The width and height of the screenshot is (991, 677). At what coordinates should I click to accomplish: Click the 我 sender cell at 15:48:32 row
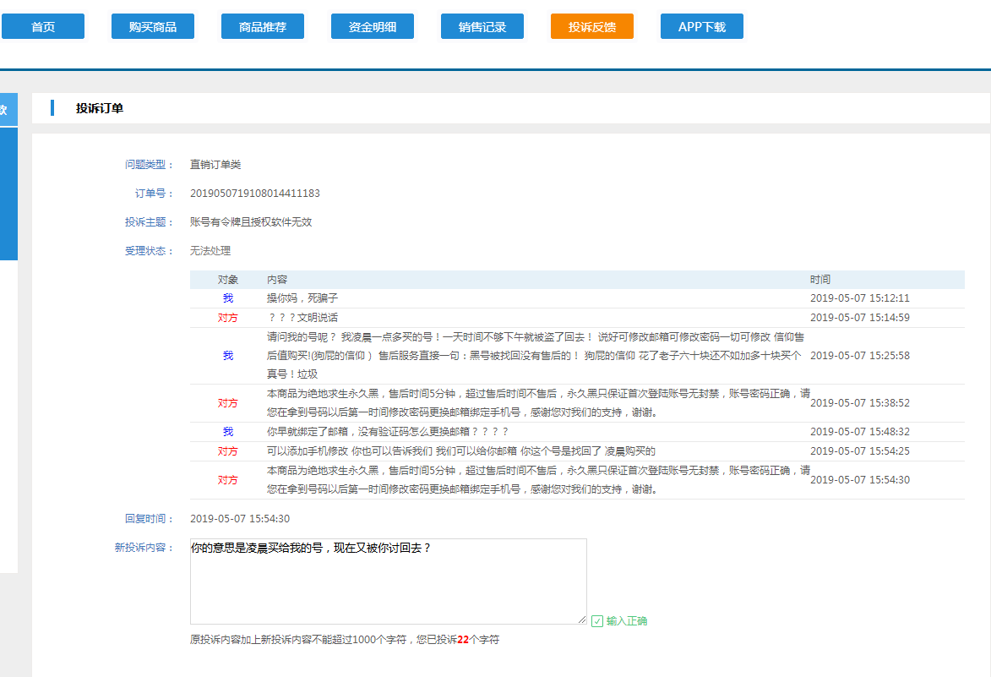tap(228, 432)
